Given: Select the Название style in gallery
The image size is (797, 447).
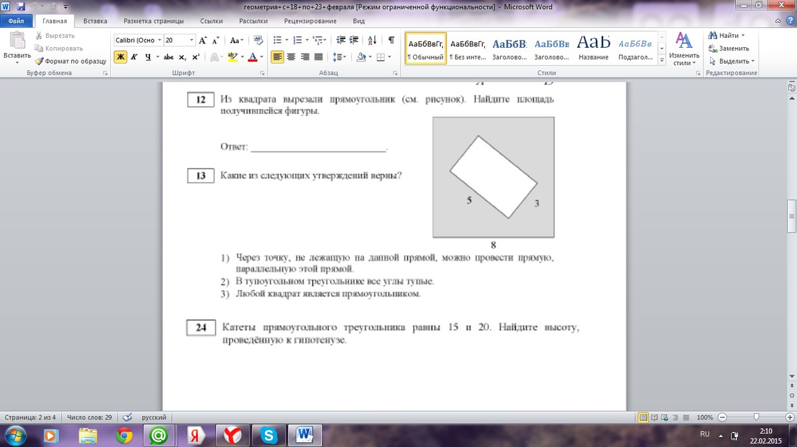Looking at the screenshot, I should [x=593, y=48].
